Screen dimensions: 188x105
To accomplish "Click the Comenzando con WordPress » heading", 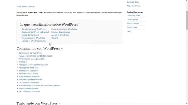I will tap(40, 48).
